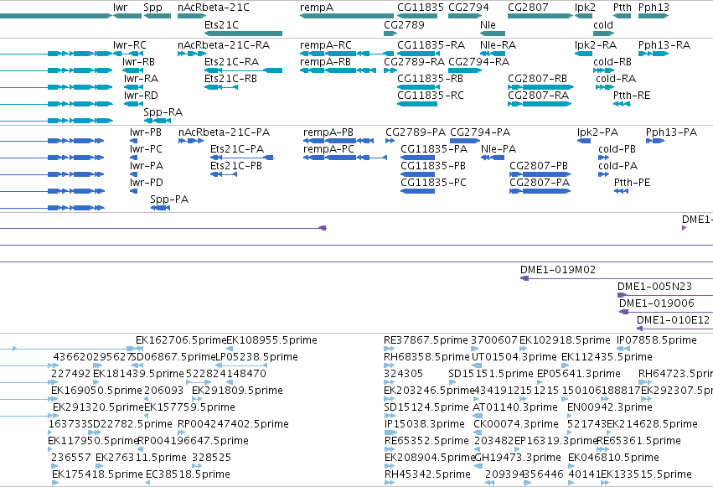Click EST LP05238.5prime
Image resolution: width=713 pixels, height=487 pixels.
(256, 357)
